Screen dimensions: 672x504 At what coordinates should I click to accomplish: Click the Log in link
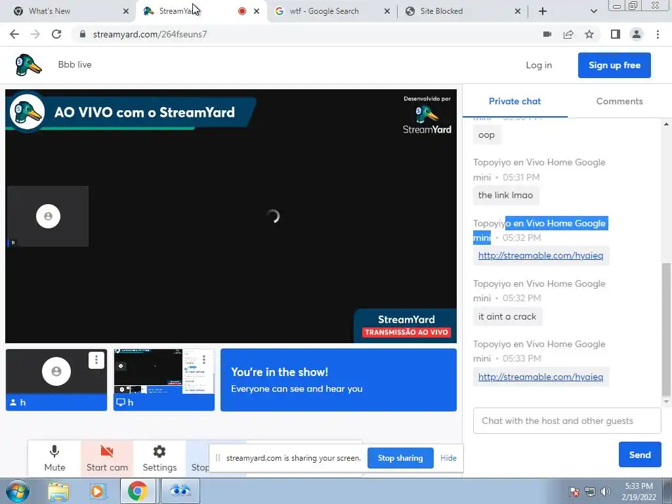(x=539, y=65)
